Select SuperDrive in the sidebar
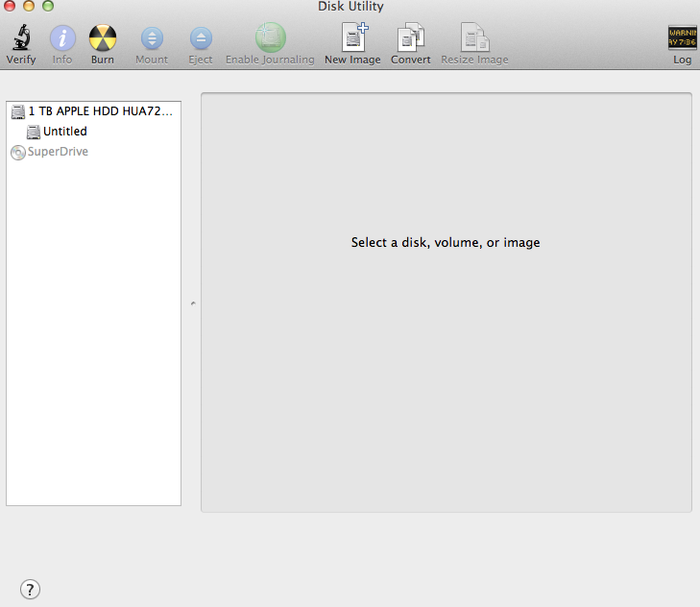Screen dimensions: 700x607 tap(93, 152)
